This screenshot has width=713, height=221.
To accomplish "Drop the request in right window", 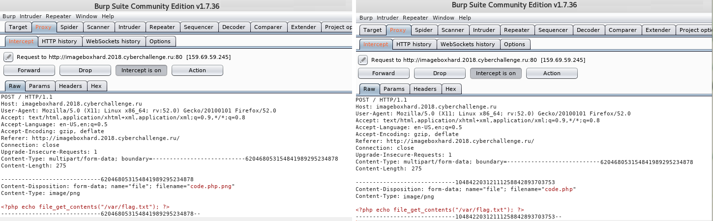I will click(440, 73).
